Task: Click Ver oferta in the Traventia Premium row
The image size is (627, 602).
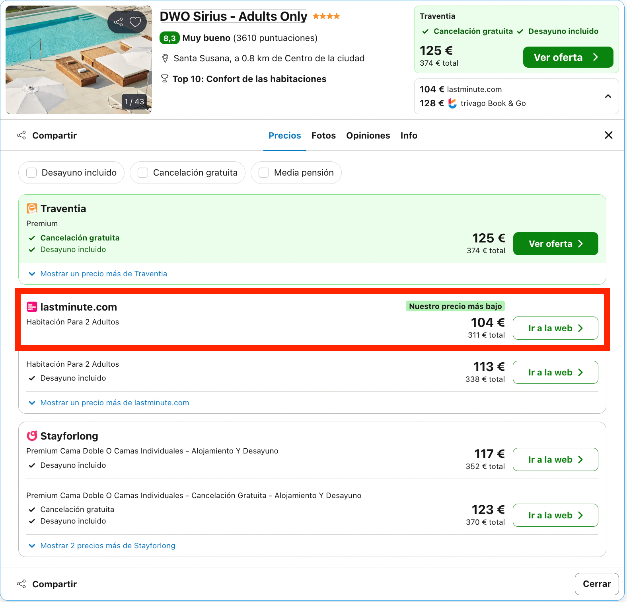Action: (556, 244)
